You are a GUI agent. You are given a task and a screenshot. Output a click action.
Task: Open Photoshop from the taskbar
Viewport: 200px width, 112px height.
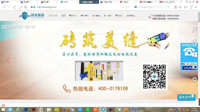click(26, 110)
